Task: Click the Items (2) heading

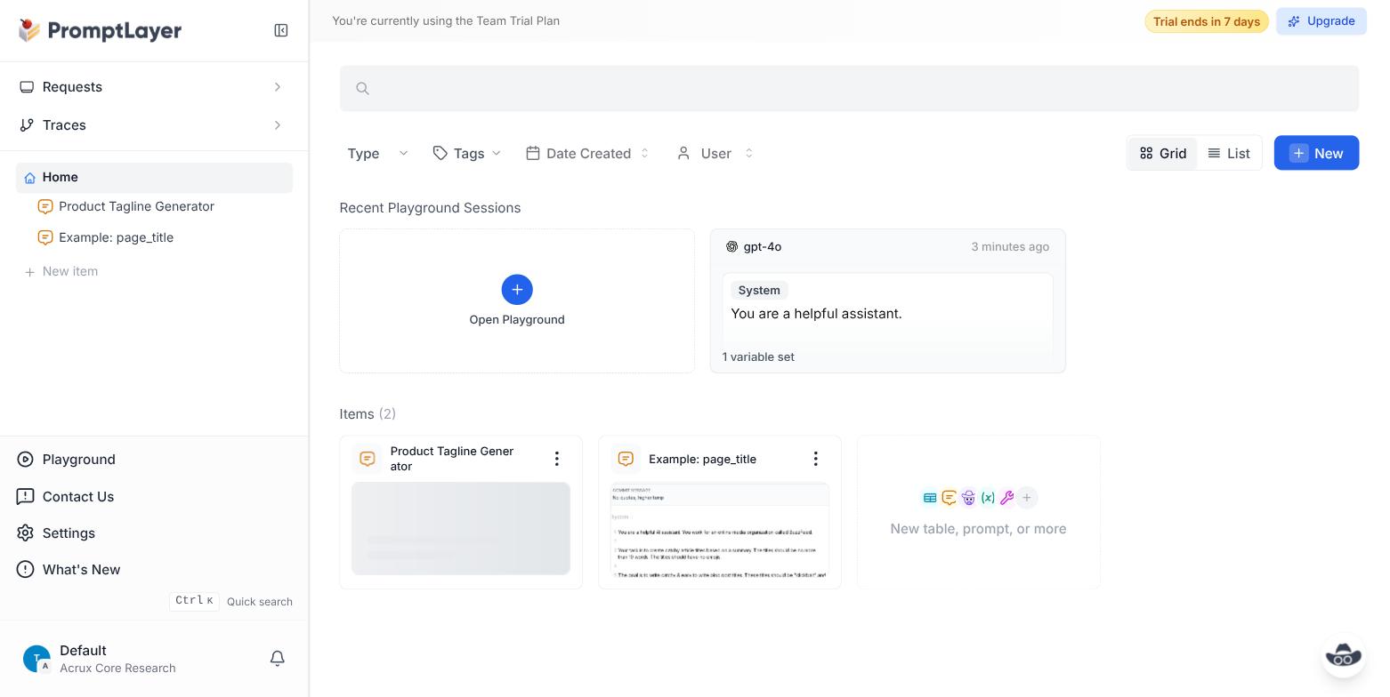Action: click(368, 414)
